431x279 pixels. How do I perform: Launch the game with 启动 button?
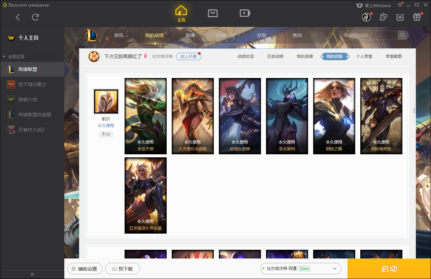point(389,269)
